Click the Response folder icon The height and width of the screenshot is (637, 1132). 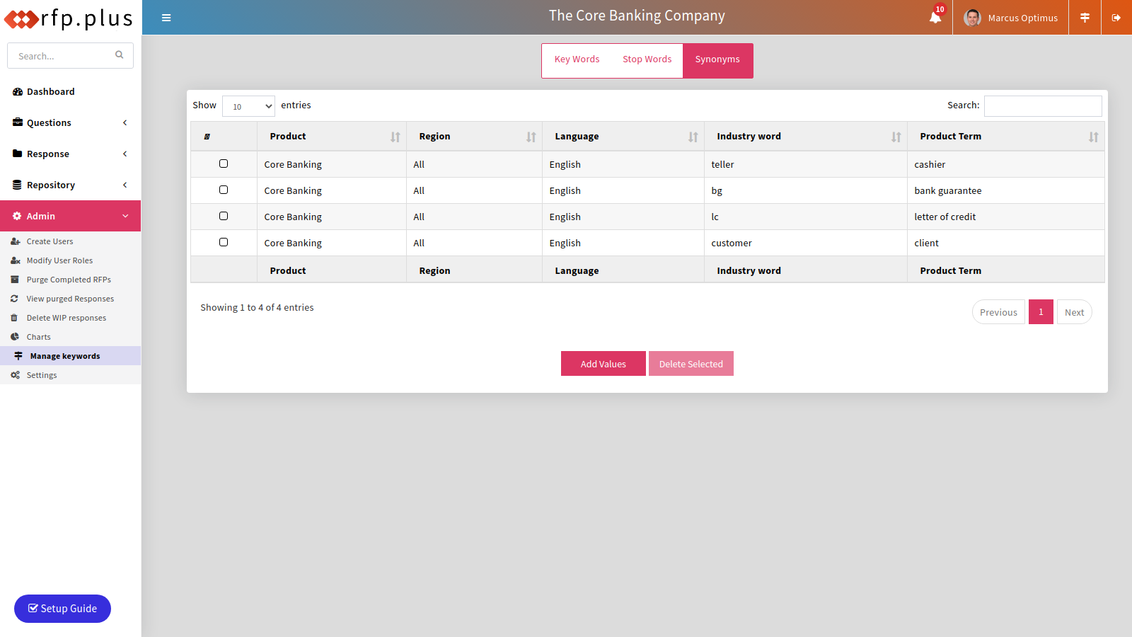18,154
